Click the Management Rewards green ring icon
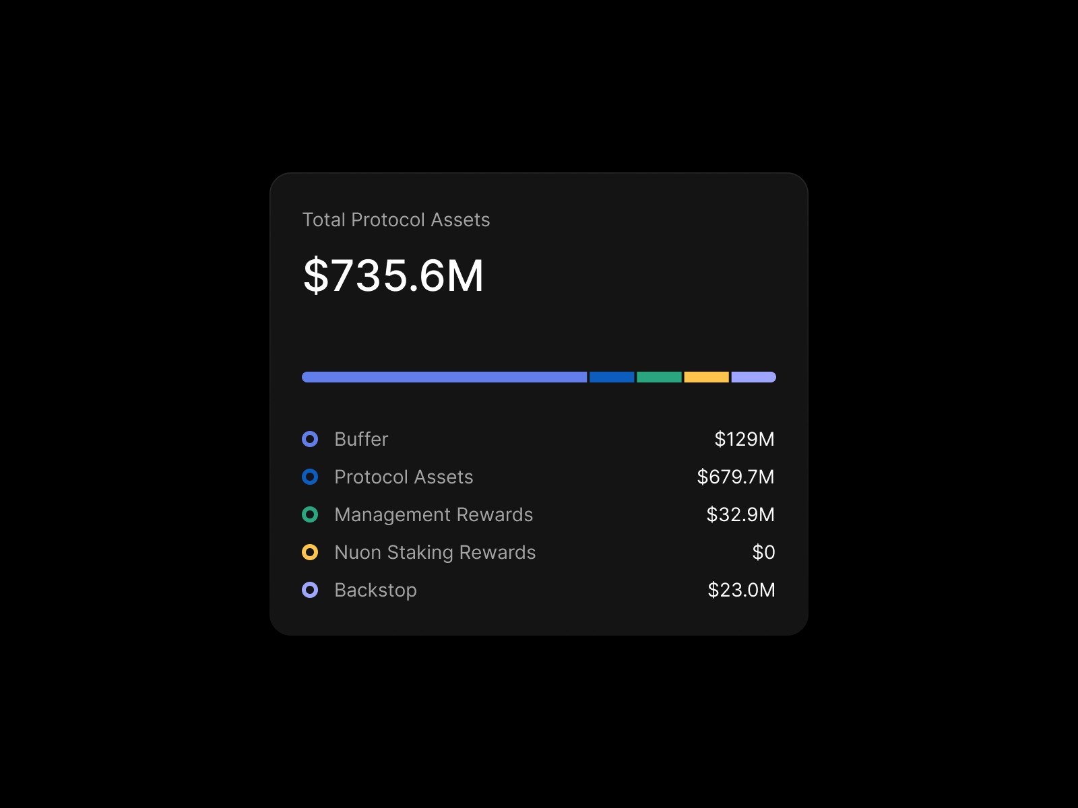 310,514
